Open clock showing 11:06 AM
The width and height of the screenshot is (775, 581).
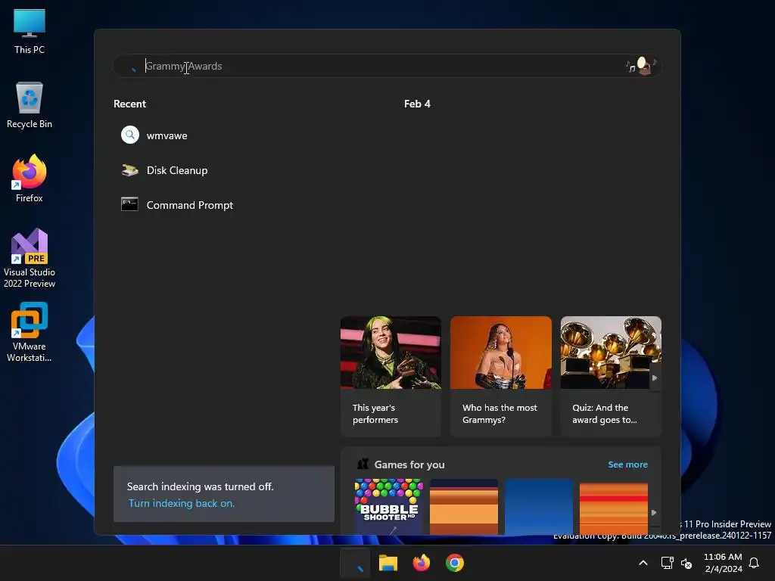723,563
